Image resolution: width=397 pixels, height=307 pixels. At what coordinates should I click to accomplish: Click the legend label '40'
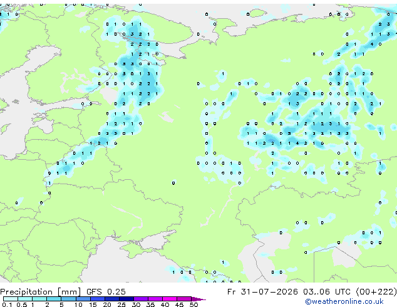(x=165, y=304)
